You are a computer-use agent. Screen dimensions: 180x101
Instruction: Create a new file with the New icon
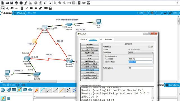(x=3, y=3)
